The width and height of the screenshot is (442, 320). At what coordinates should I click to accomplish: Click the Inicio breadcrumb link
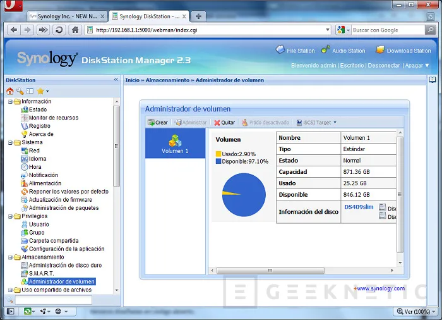click(x=133, y=80)
